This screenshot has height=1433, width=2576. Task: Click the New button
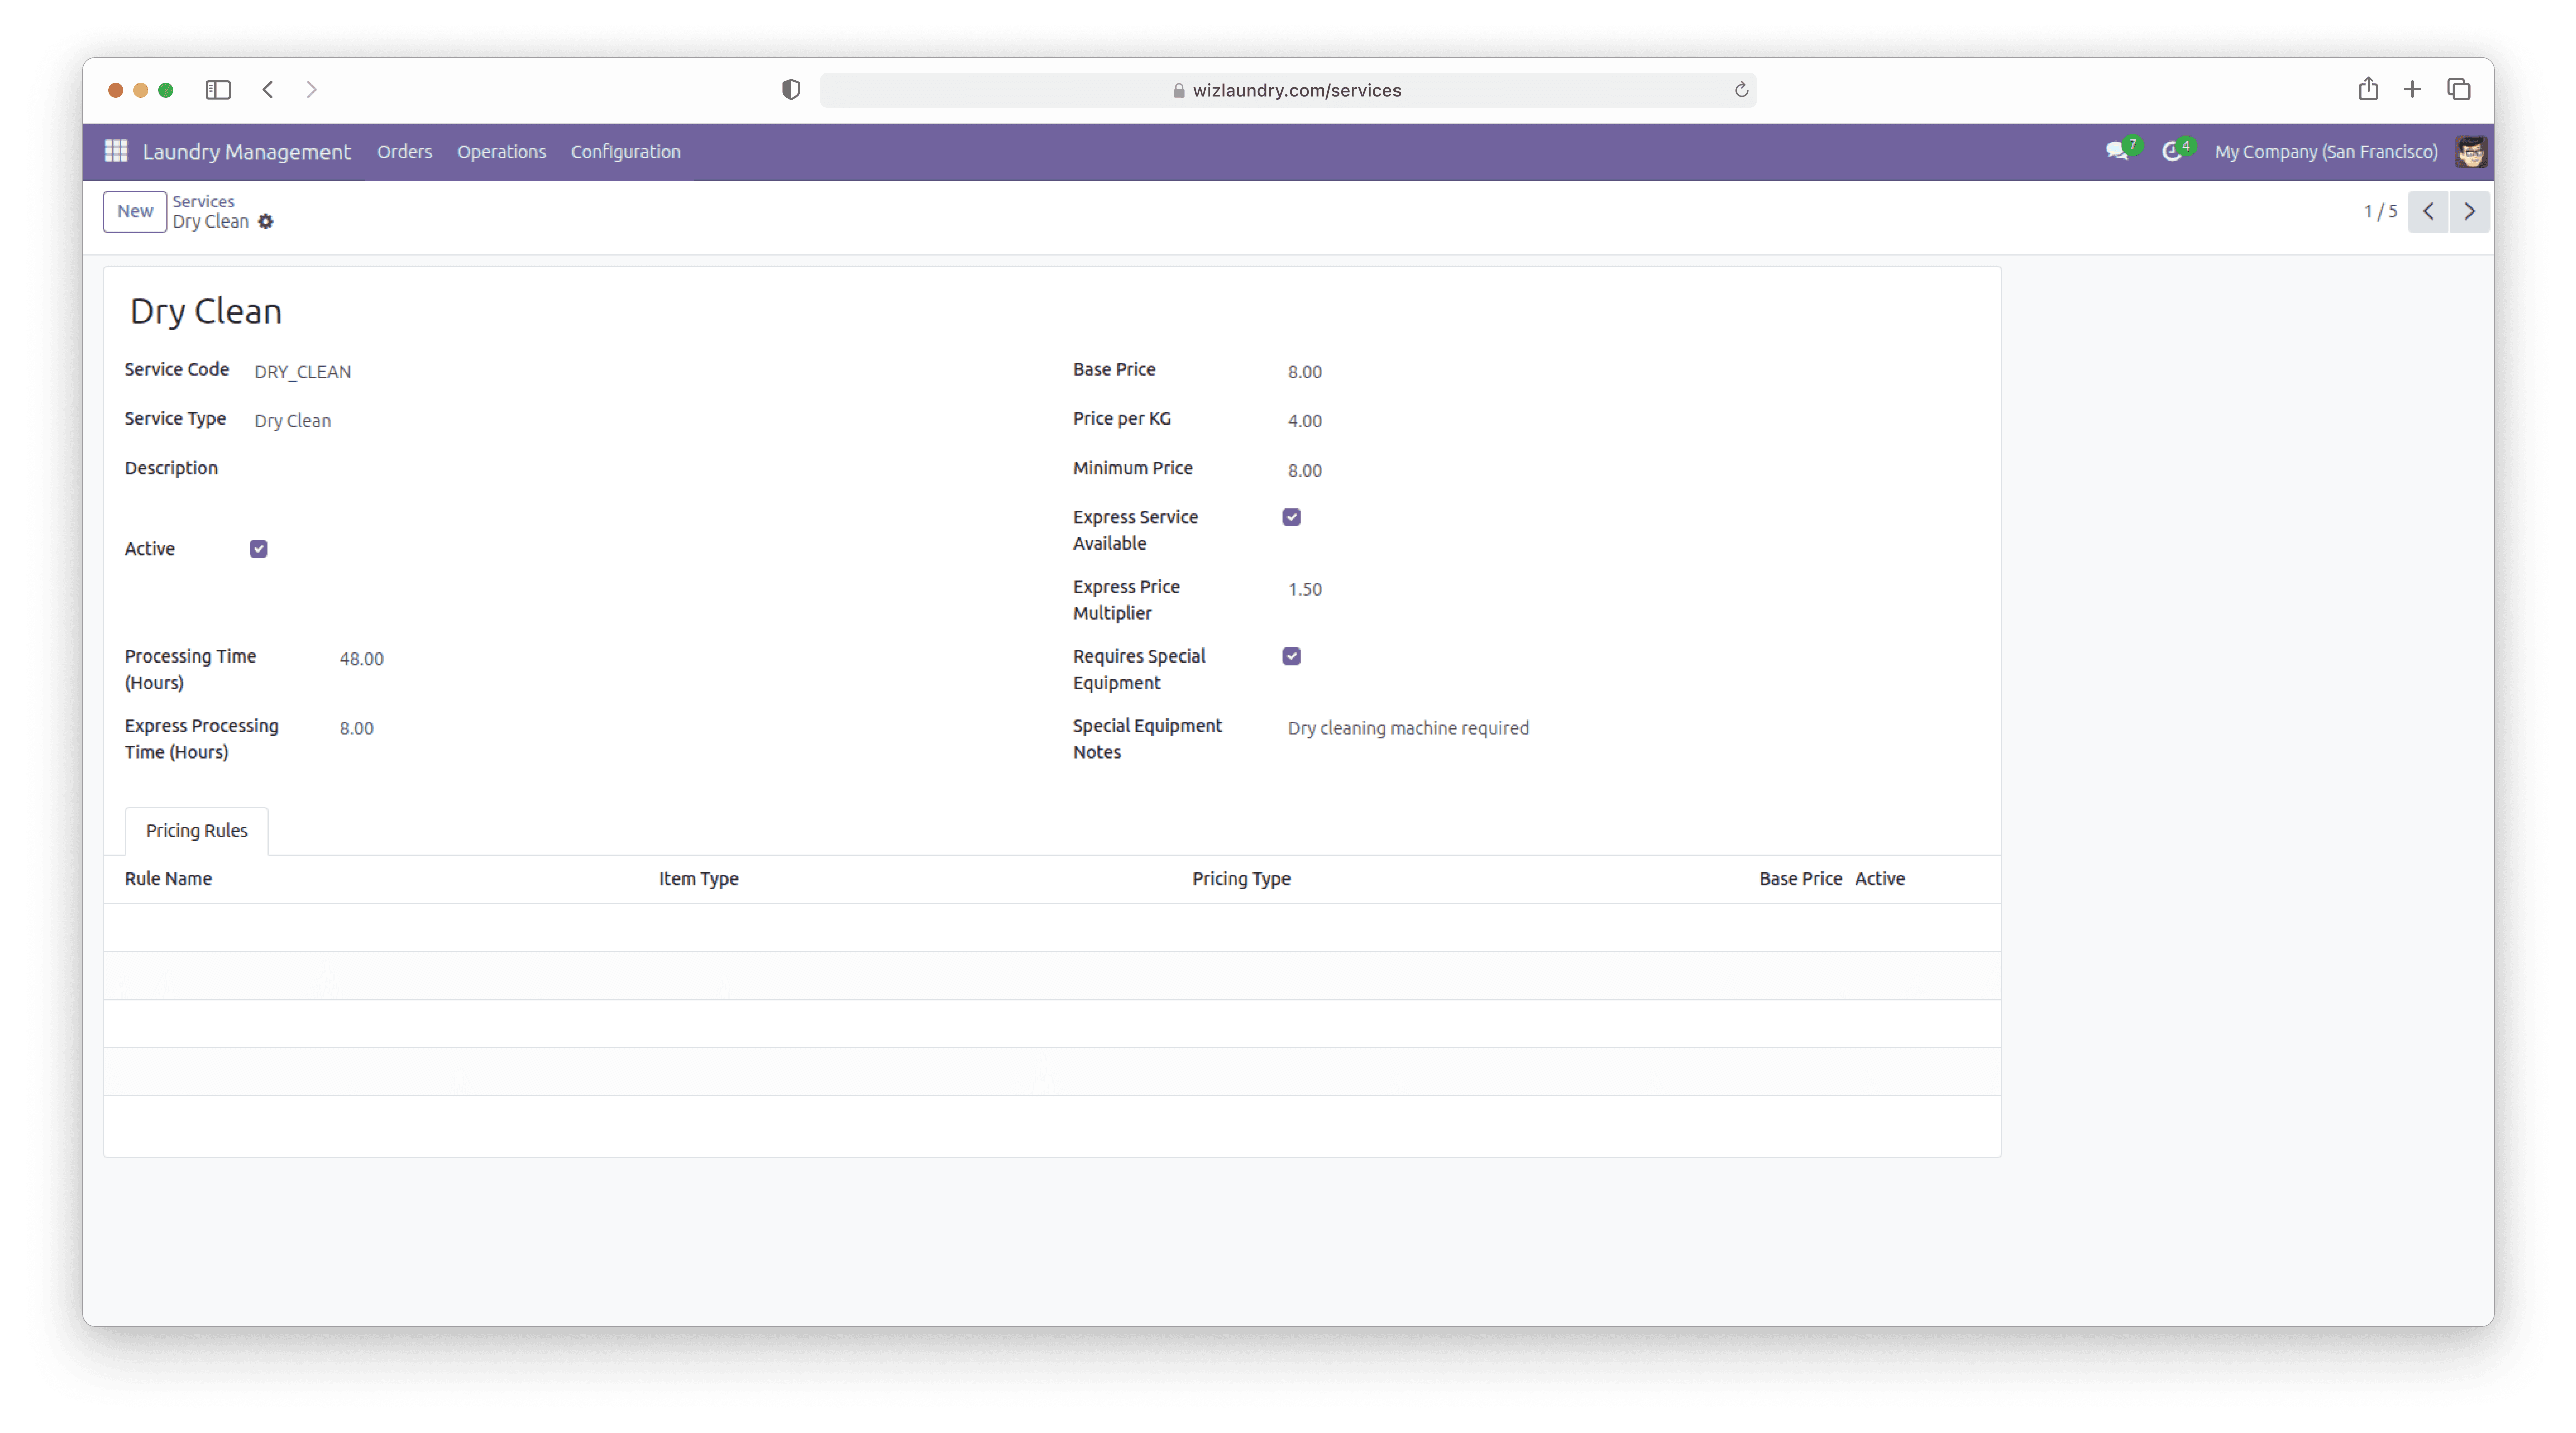point(135,212)
